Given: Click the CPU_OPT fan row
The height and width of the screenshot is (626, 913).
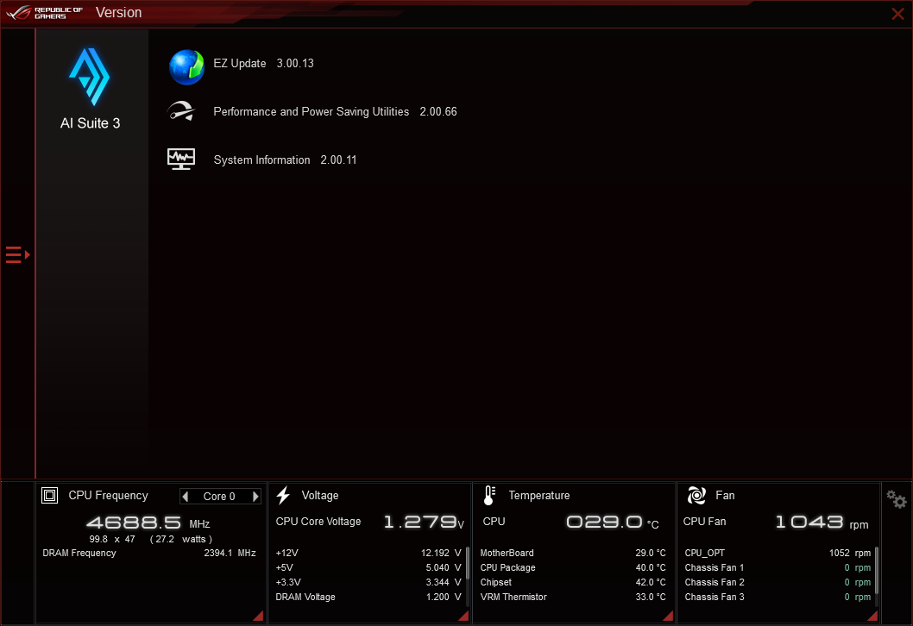Looking at the screenshot, I should pyautogui.click(x=778, y=554).
